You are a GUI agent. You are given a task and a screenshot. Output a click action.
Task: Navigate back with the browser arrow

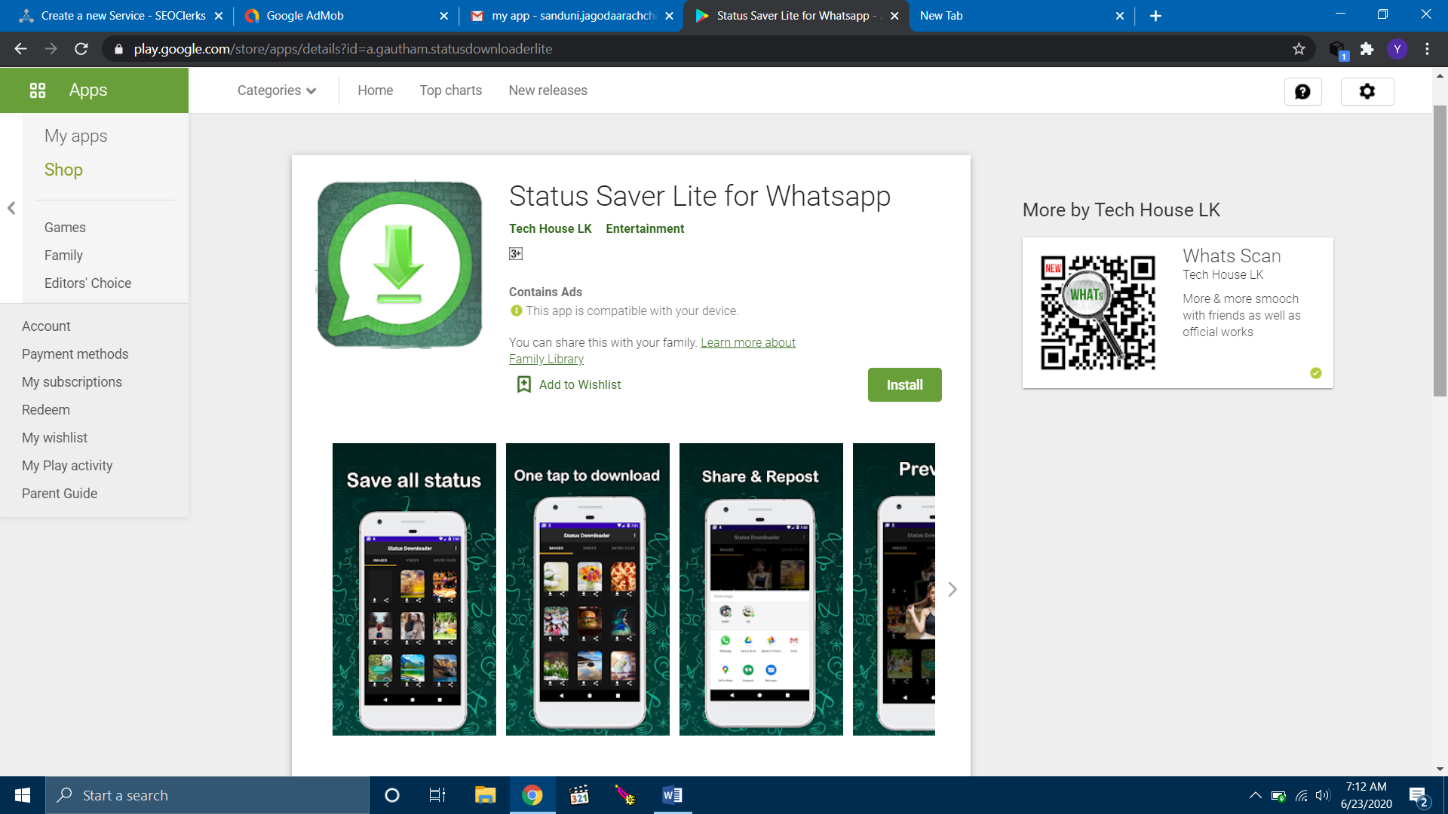(x=19, y=49)
